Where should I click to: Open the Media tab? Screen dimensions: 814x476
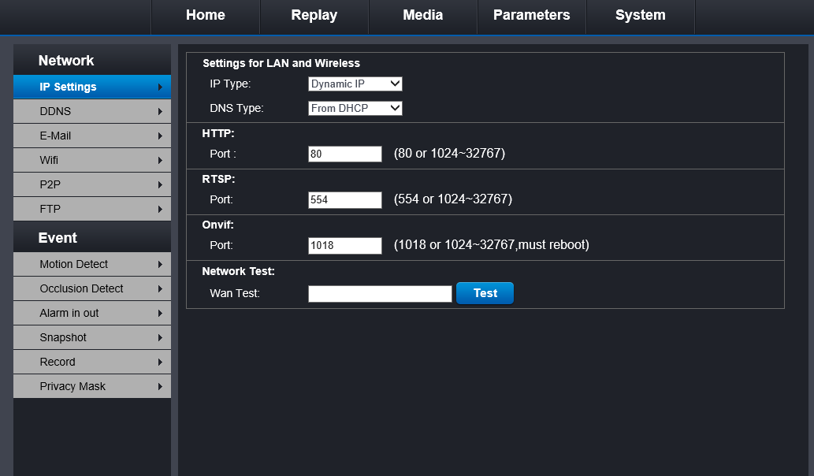pyautogui.click(x=422, y=16)
